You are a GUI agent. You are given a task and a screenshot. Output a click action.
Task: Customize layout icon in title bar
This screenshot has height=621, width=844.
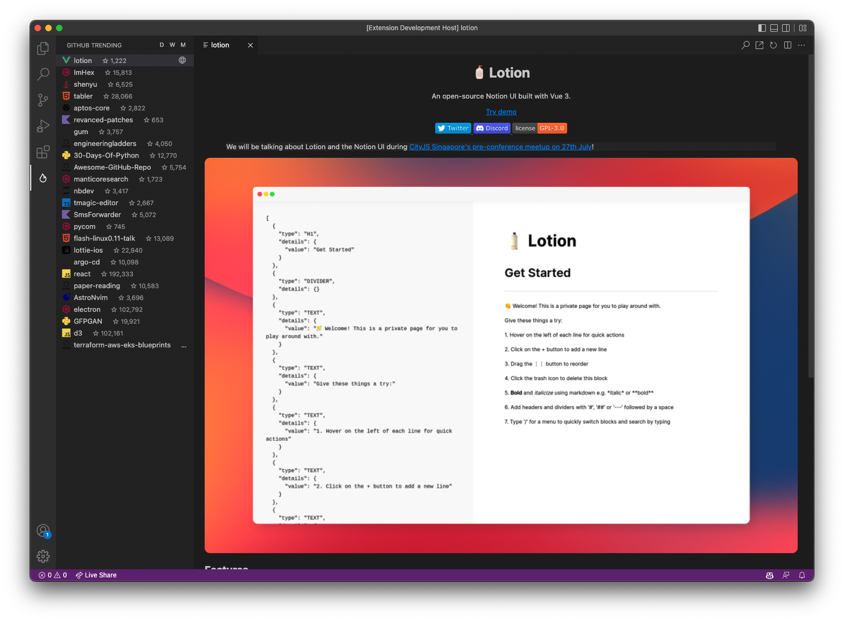[x=803, y=28]
